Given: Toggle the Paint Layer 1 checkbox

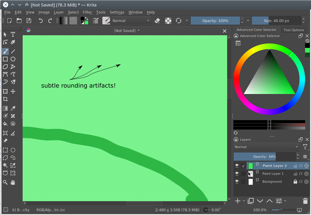Looking at the screenshot, I should pos(243,174).
